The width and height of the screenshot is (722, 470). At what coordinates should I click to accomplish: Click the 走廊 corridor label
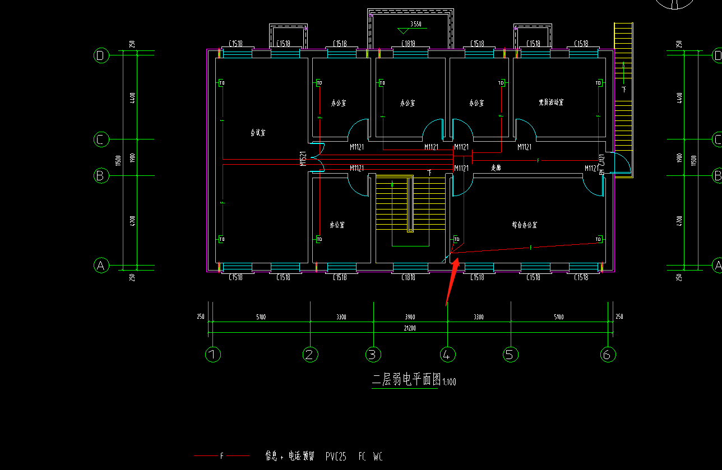[x=496, y=167]
